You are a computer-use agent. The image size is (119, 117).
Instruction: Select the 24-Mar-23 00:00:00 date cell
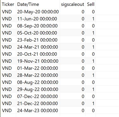pyautogui.click(x=37, y=110)
